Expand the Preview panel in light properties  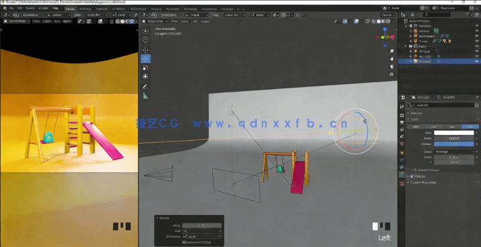click(x=416, y=113)
